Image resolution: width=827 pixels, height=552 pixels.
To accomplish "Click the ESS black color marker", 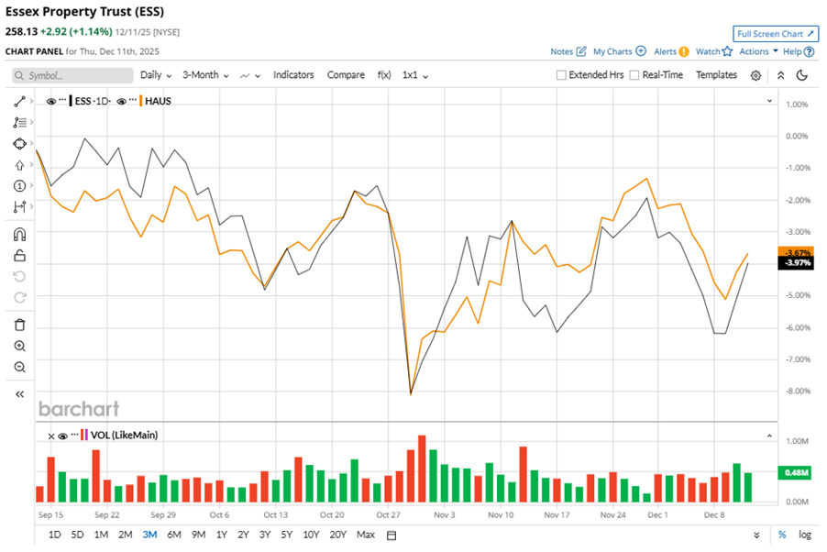I will (x=71, y=101).
